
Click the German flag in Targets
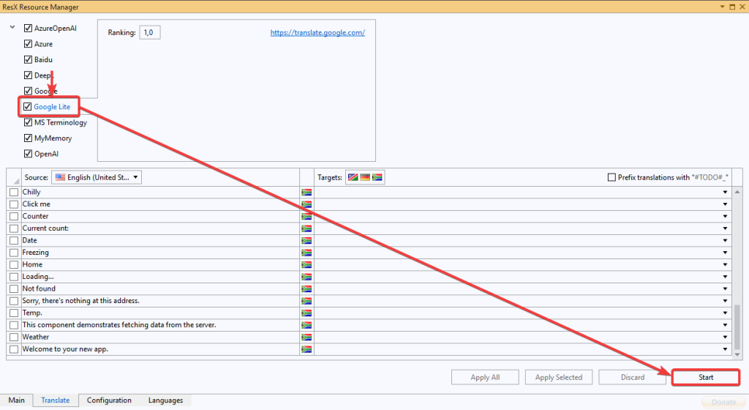click(x=364, y=177)
